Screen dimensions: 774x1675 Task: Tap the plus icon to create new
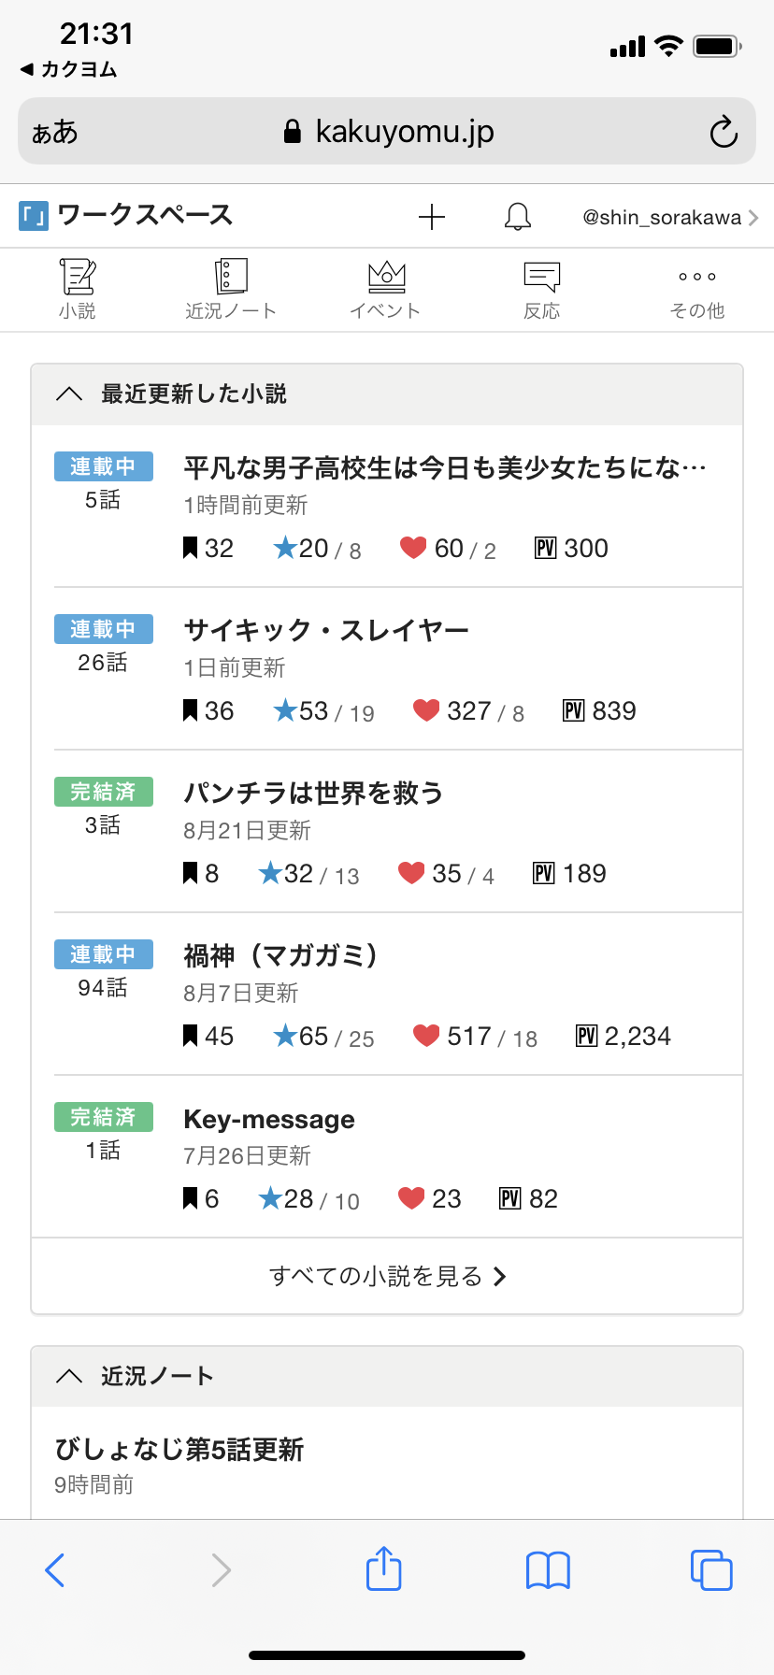(432, 217)
